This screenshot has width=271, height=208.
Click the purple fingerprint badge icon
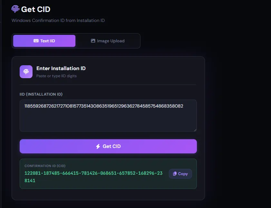(26, 72)
